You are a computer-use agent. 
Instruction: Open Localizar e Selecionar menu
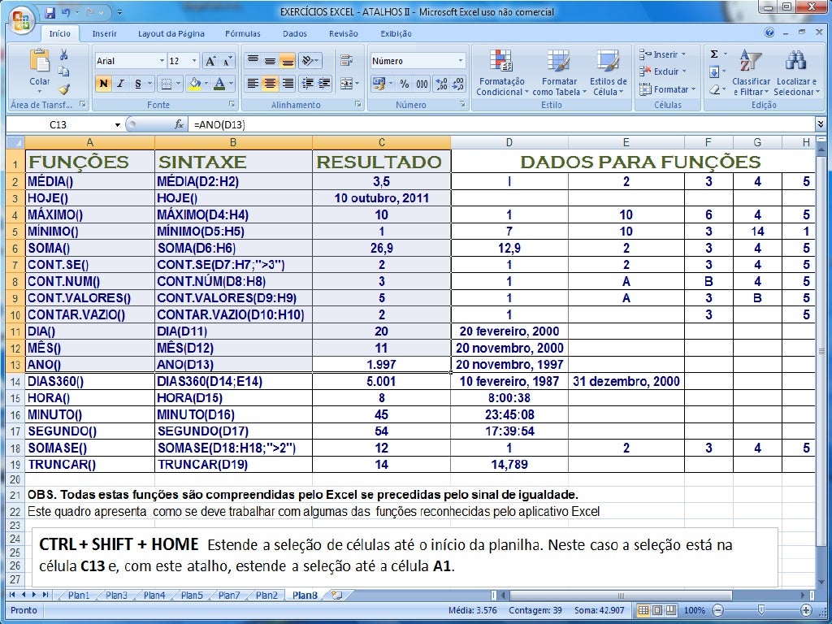tap(796, 72)
